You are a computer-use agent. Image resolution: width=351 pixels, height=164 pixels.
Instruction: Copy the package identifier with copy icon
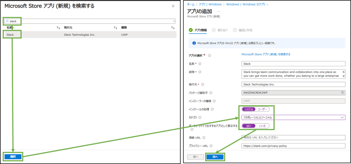click(343, 93)
